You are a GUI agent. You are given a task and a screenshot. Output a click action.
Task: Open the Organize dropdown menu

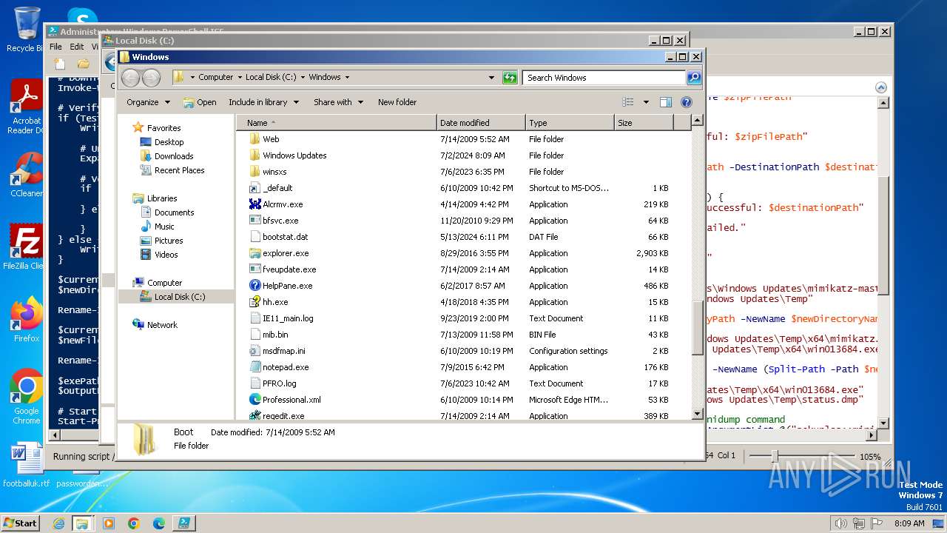point(148,102)
